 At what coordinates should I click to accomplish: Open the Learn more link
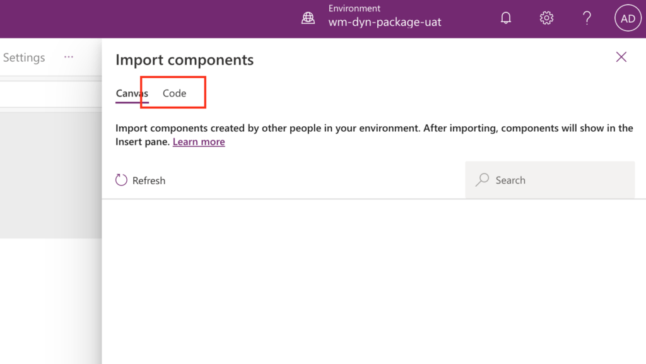click(x=198, y=141)
